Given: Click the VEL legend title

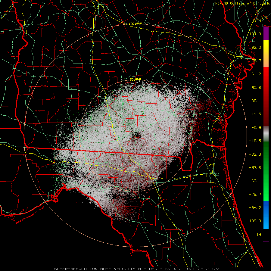Looking at the screenshot, I should tap(264, 18).
